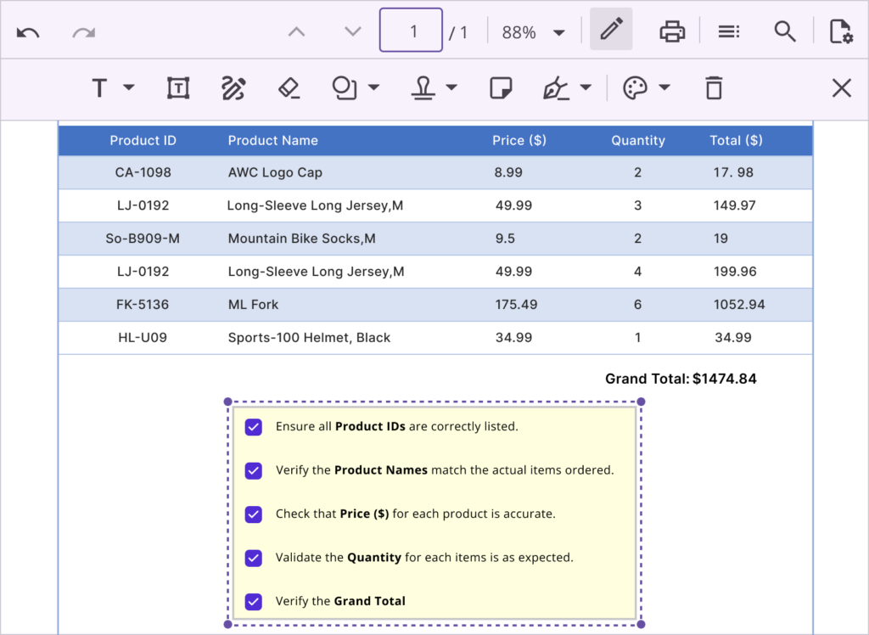Toggle the annotation edit mode pencil
This screenshot has width=869, height=635.
pos(611,31)
